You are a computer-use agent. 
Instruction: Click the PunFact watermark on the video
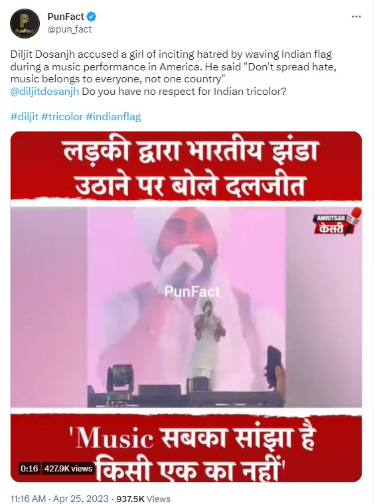click(192, 292)
